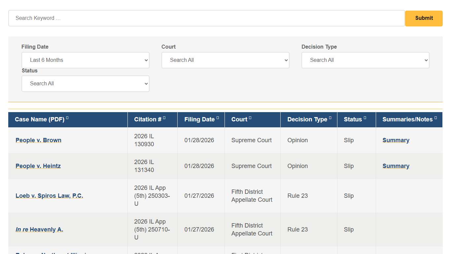The width and height of the screenshot is (451, 254).
Task: Open Loeb v. Spiros Law, P.C. opinion
Action: [49, 196]
